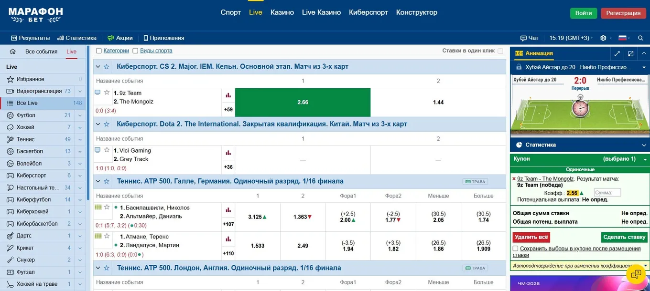Go to the Казино top menu

click(x=282, y=12)
